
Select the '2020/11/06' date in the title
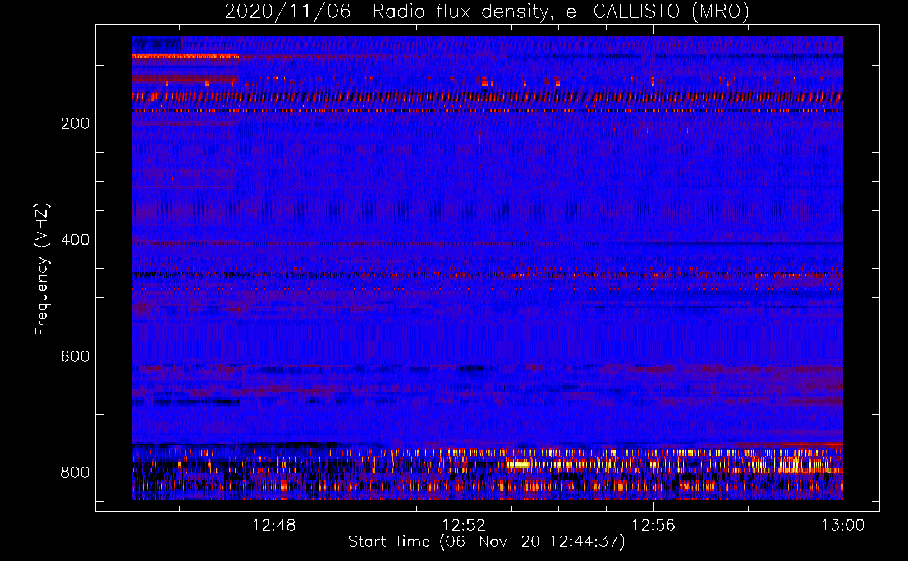point(288,12)
